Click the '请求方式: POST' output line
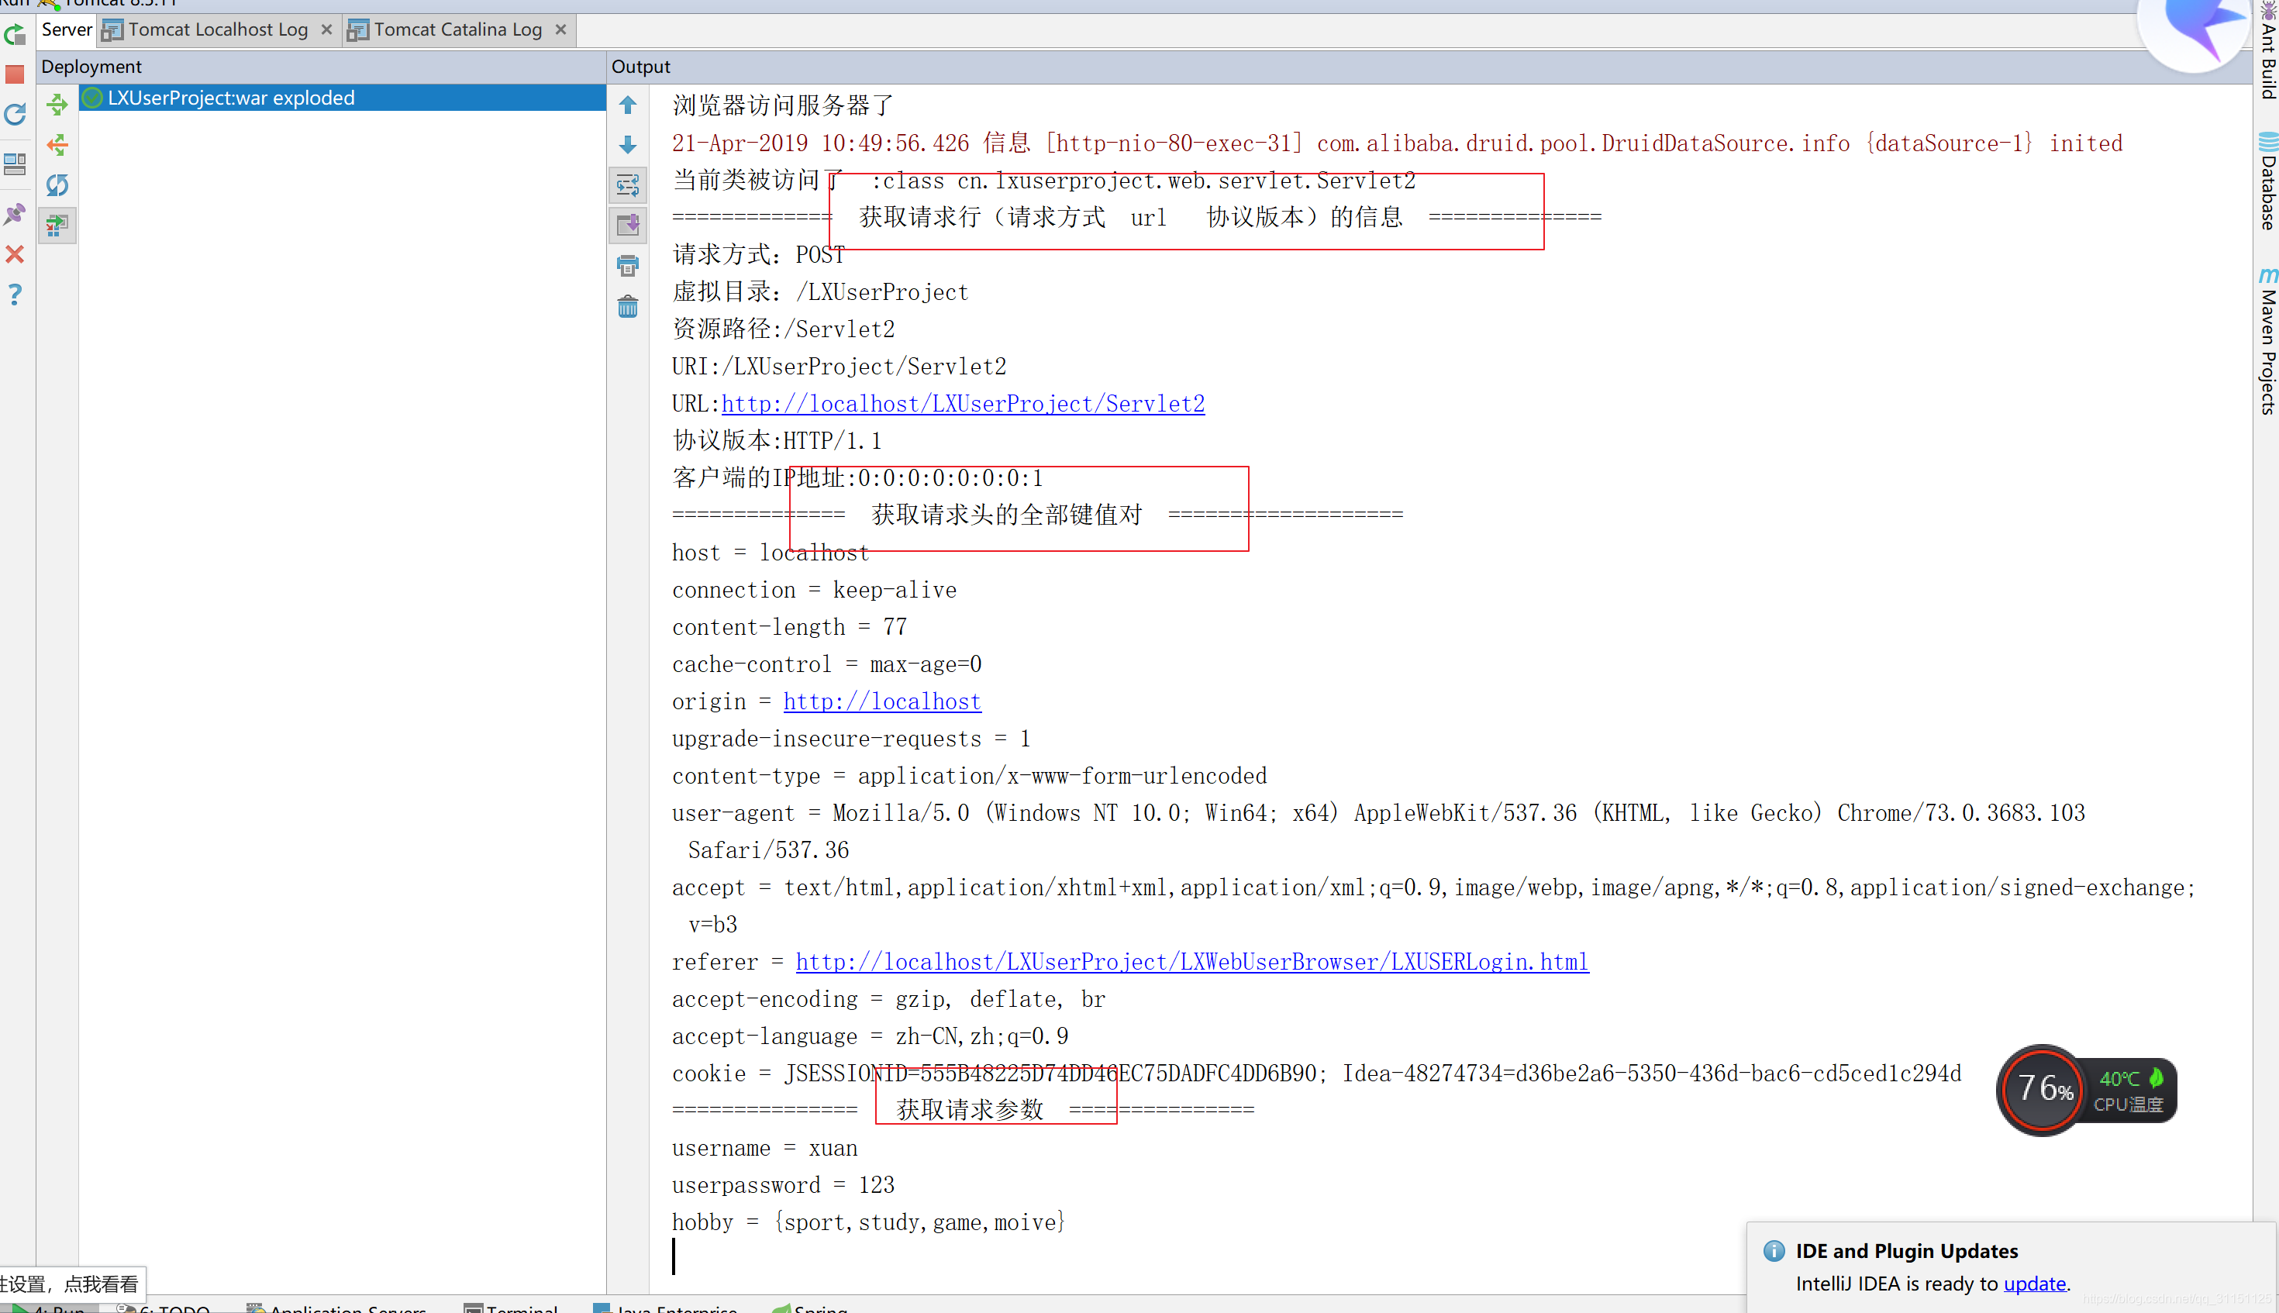2279x1313 pixels. point(758,255)
